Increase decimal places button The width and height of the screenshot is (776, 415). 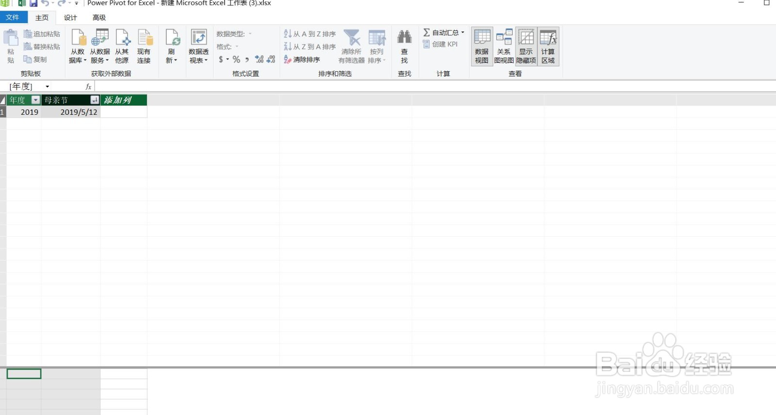point(259,60)
